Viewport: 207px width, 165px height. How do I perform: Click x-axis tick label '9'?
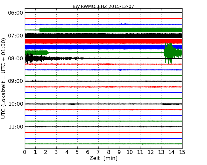[119, 152]
